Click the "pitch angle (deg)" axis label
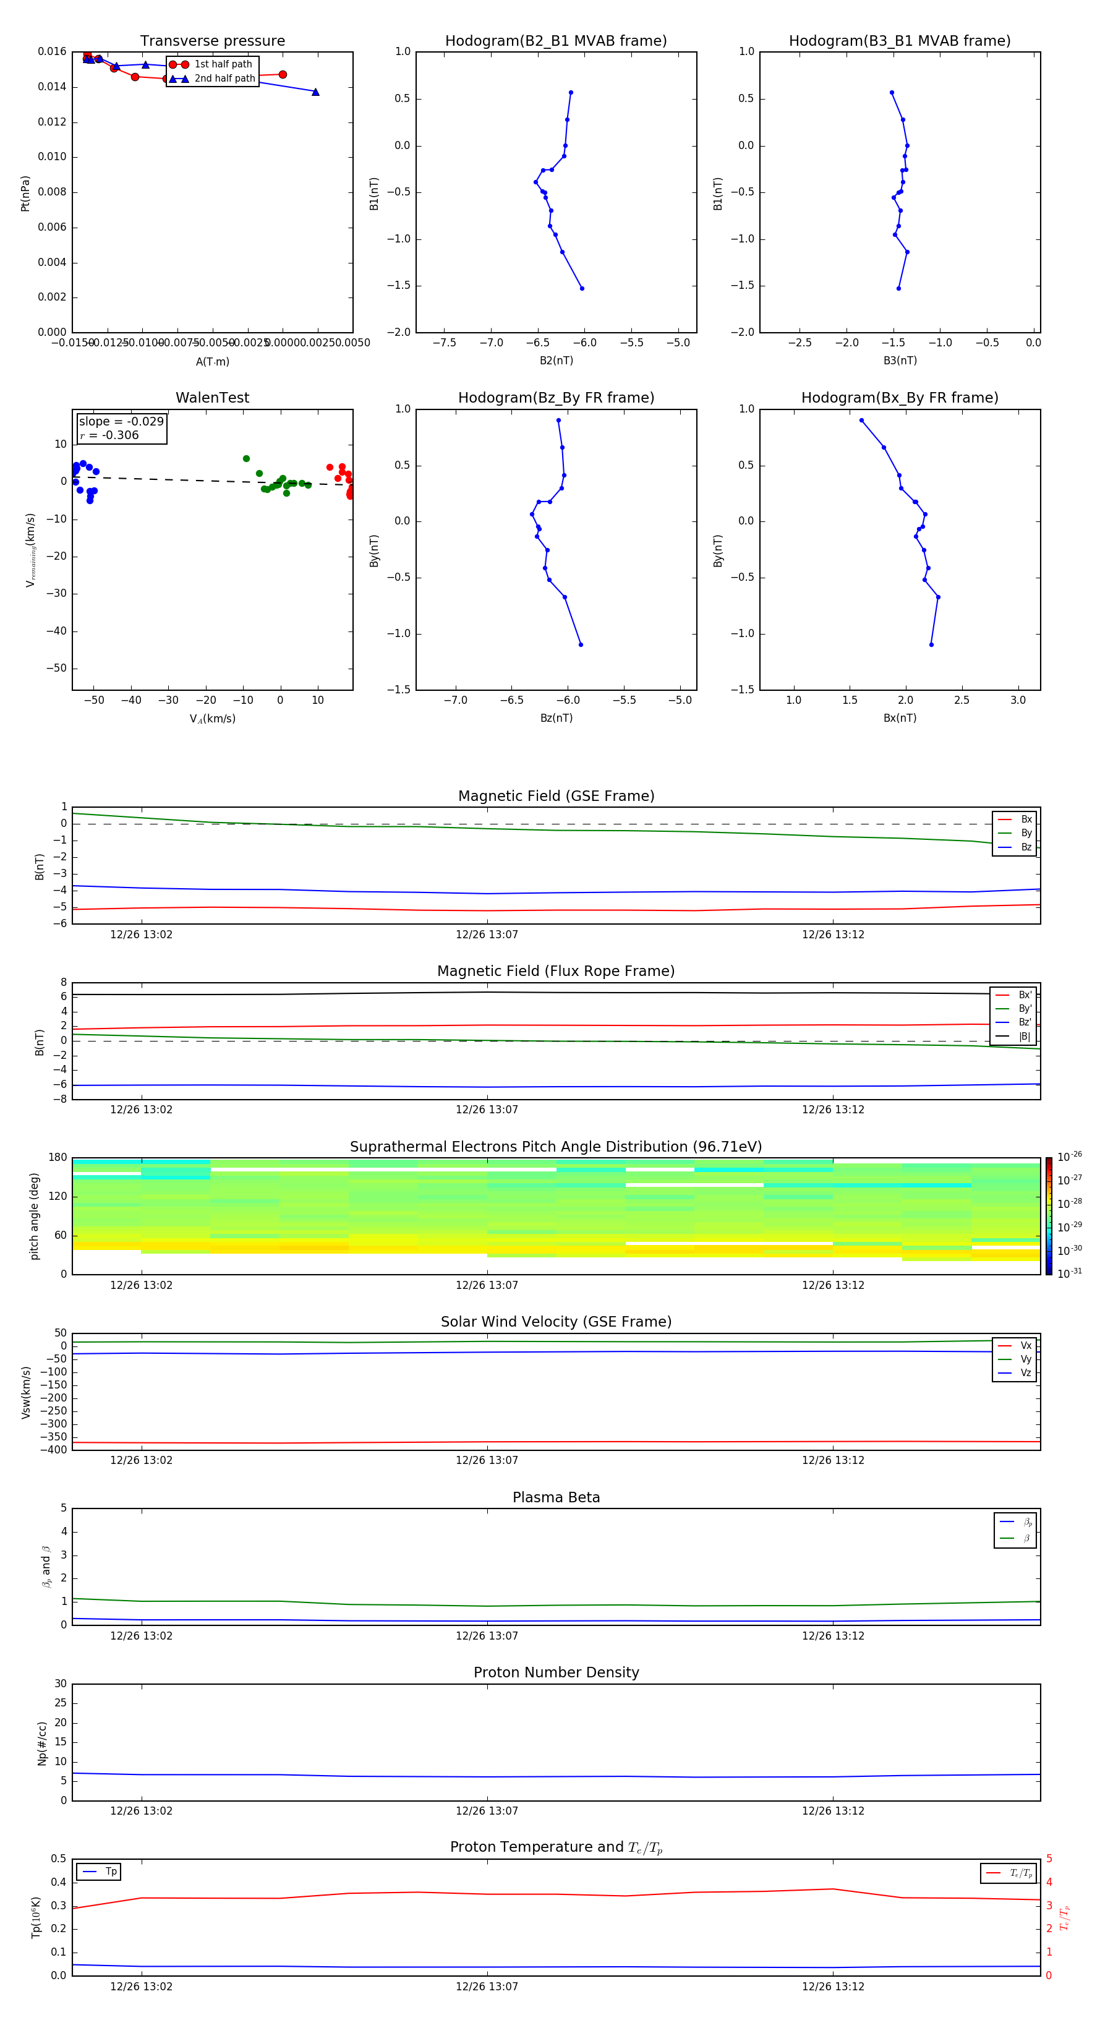 click(34, 1216)
